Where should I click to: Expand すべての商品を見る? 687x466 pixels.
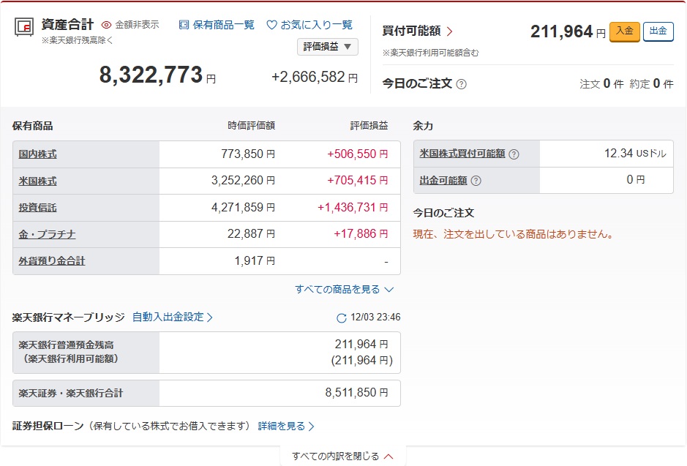click(x=344, y=290)
